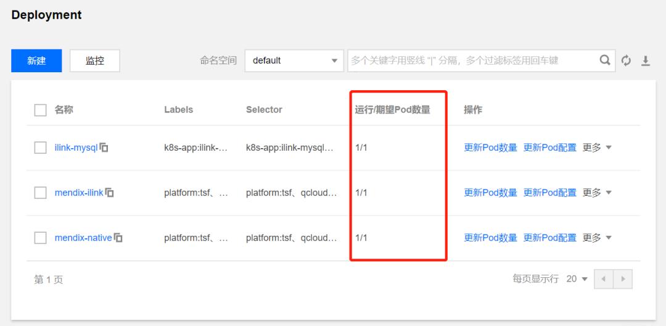This screenshot has width=666, height=326.
Task: Click 更新Pod数量 for mendix-native
Action: click(x=491, y=238)
